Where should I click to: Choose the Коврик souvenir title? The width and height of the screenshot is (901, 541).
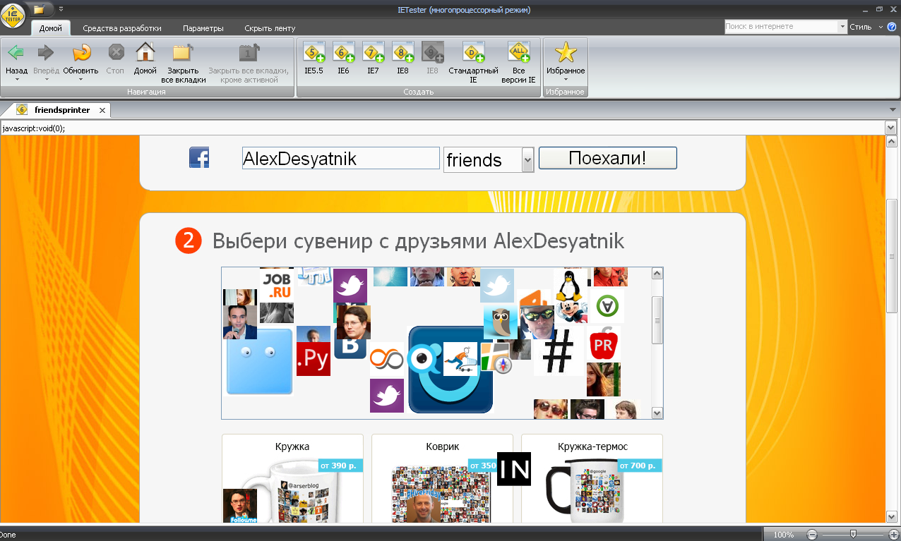tap(443, 446)
